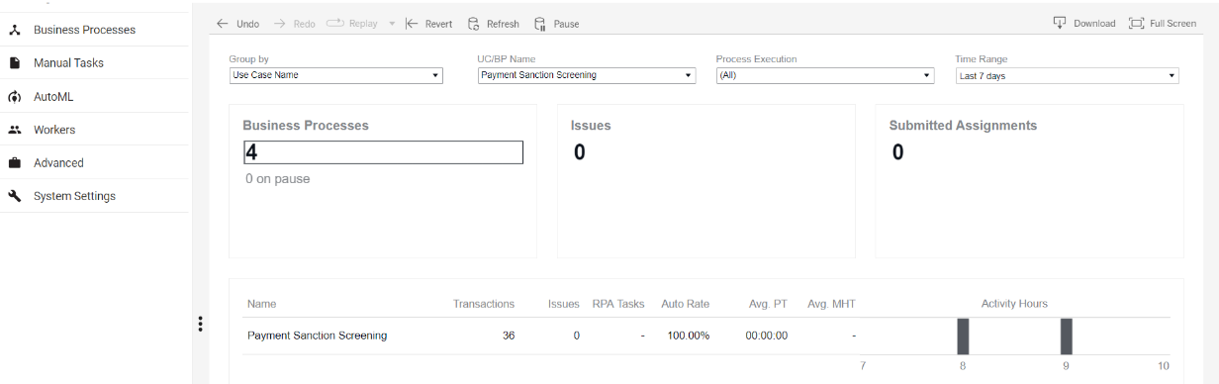Click the Issues count value
Viewport: 1219px width, 384px height.
pyautogui.click(x=580, y=152)
